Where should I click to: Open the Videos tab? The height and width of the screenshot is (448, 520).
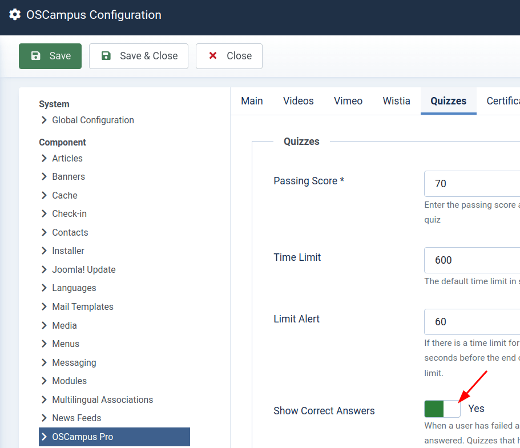click(x=298, y=101)
